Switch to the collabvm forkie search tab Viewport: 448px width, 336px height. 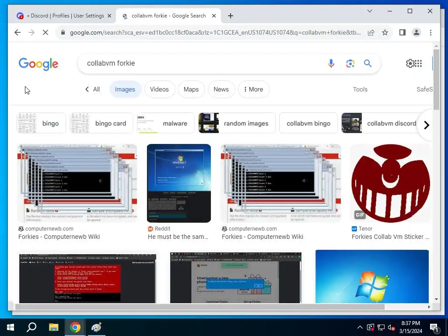pos(168,16)
